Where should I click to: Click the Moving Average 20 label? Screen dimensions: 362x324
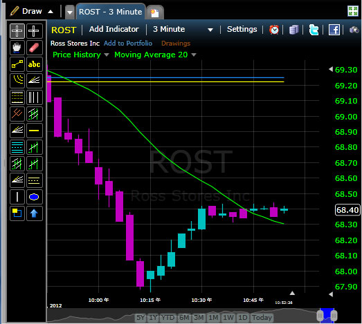pyautogui.click(x=151, y=55)
